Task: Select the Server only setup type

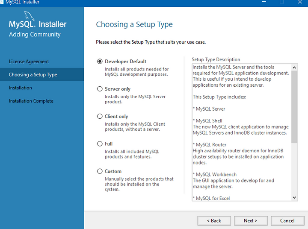Action: coord(100,89)
